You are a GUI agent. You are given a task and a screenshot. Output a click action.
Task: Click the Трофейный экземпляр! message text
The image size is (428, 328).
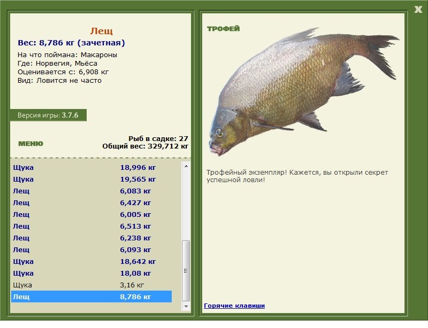coord(297,176)
